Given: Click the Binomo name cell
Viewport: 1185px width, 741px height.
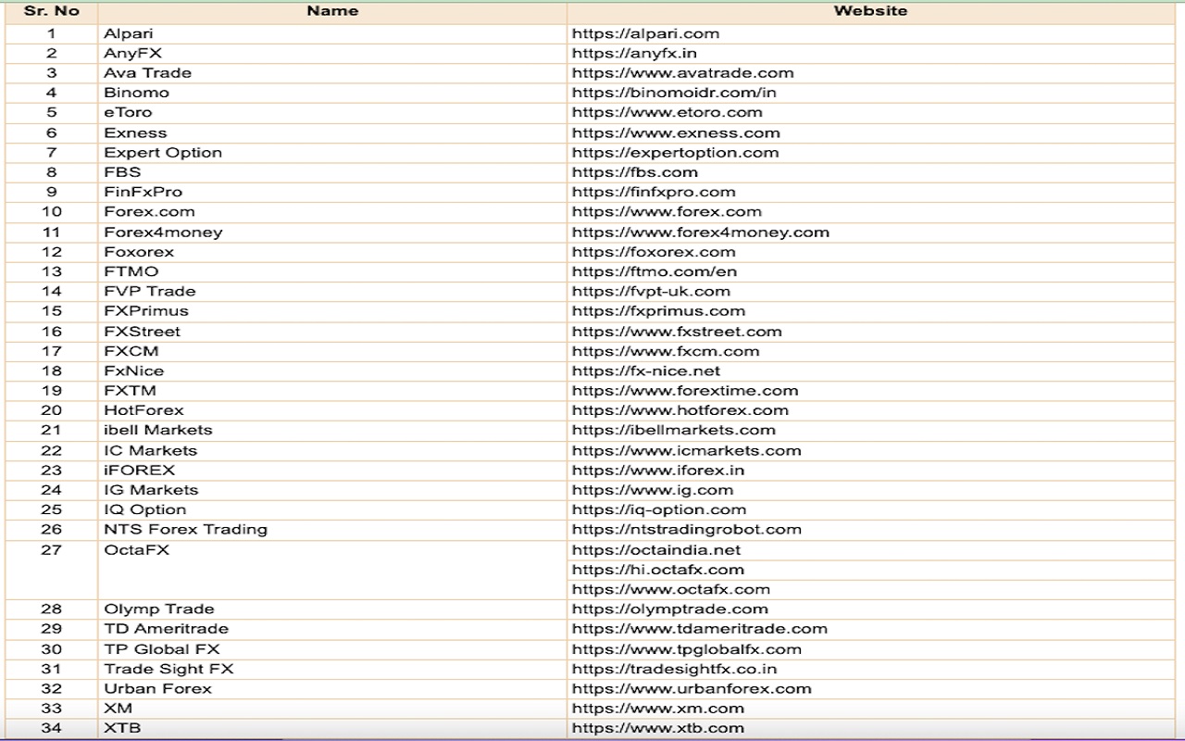Looking at the screenshot, I should click(332, 93).
